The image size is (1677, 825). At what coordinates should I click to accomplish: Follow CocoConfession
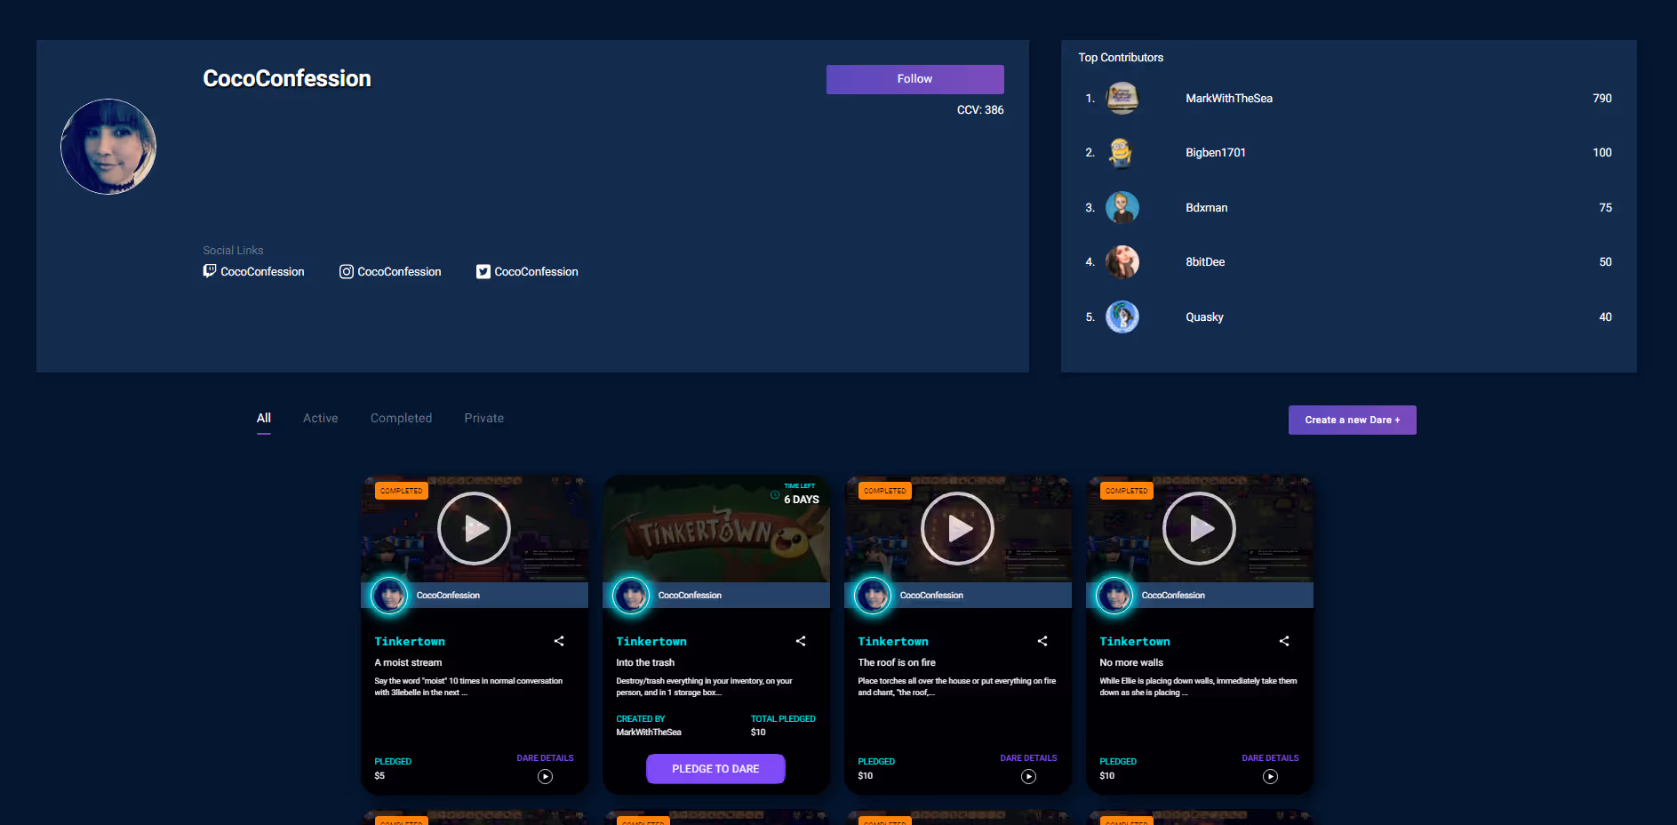pyautogui.click(x=914, y=78)
